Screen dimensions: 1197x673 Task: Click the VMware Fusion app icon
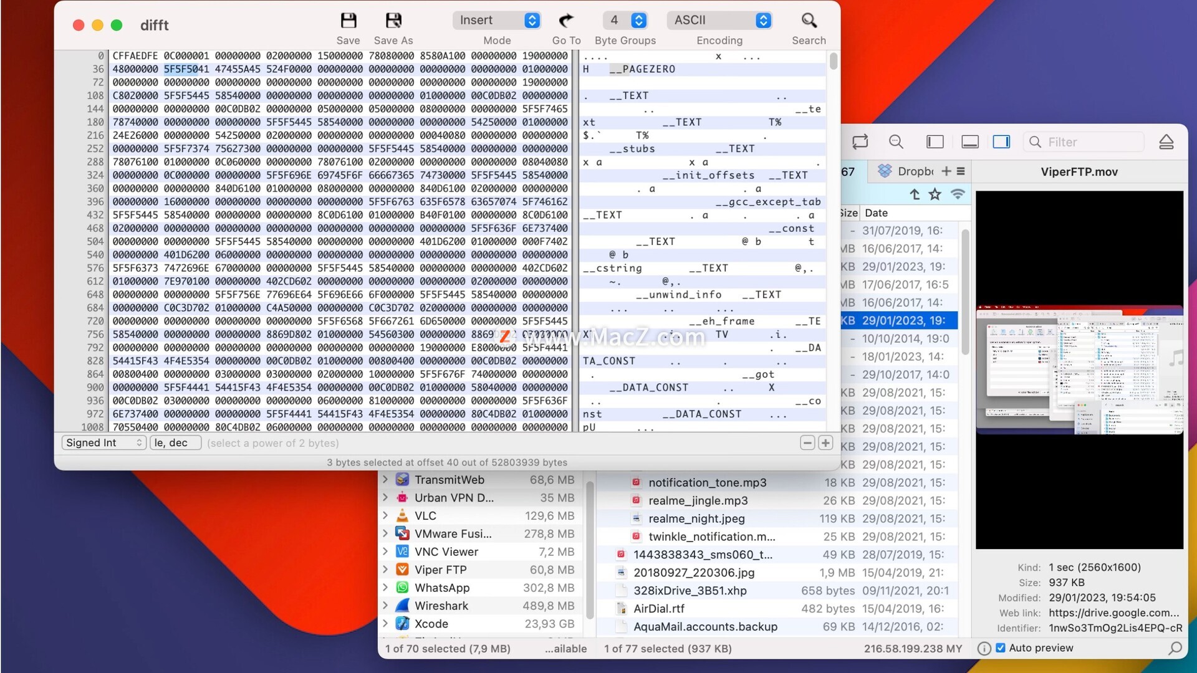[402, 534]
